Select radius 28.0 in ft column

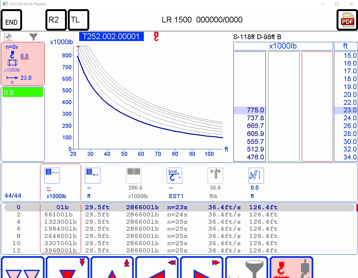350,133
